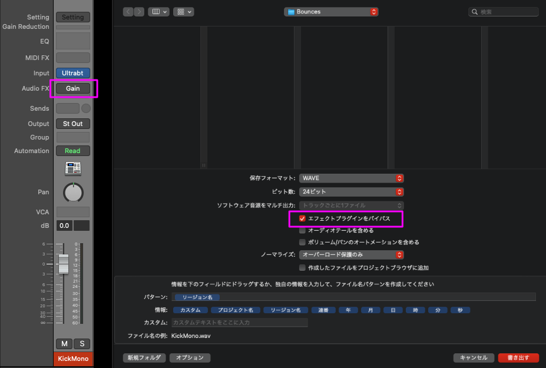546x368 pixels.
Task: Expand the ノーマライズ dropdown menu
Action: (352, 255)
